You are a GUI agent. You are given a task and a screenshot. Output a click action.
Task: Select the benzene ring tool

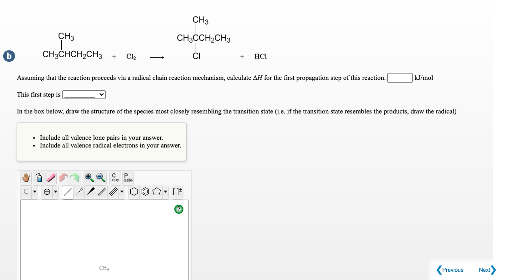click(x=145, y=191)
